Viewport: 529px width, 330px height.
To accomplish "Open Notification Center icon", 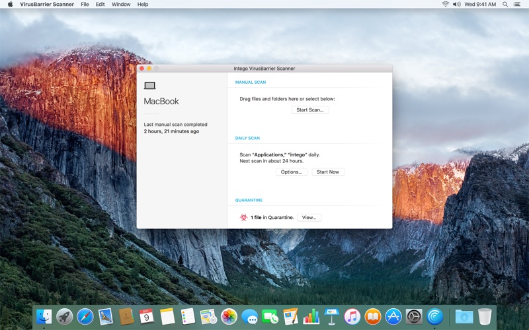I will click(x=517, y=4).
